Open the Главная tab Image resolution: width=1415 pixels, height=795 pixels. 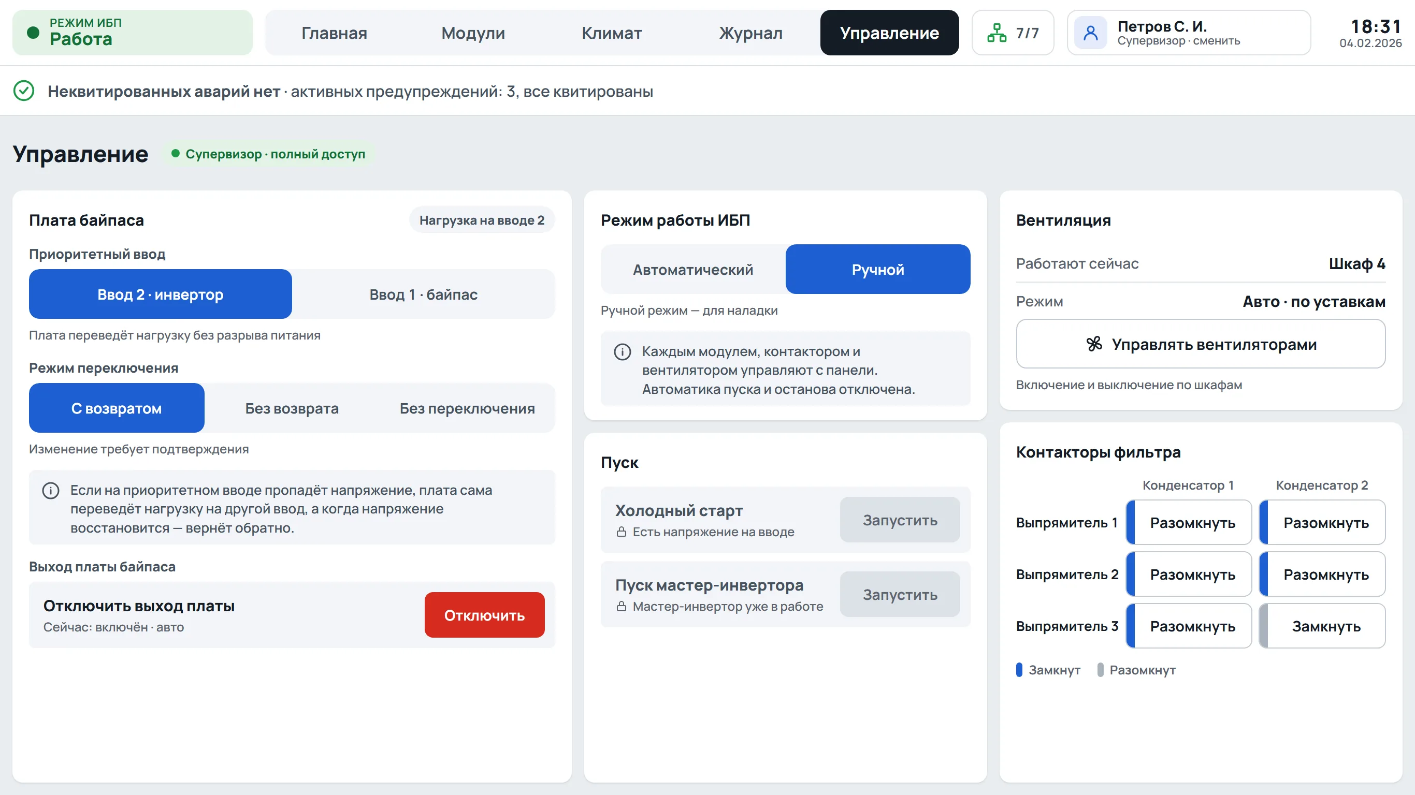[x=334, y=33]
